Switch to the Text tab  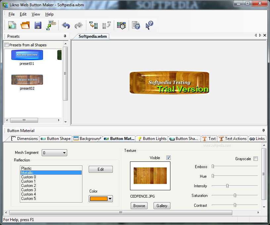click(x=209, y=139)
